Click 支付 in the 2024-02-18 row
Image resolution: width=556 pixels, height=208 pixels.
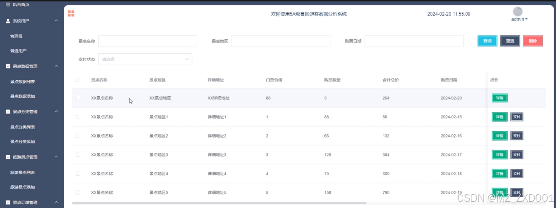coord(517,174)
